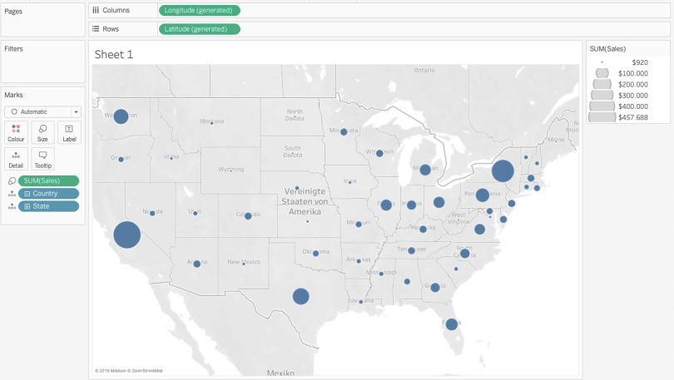674x380 pixels.
Task: Collapse the Country hierarchy pill
Action: click(x=27, y=194)
